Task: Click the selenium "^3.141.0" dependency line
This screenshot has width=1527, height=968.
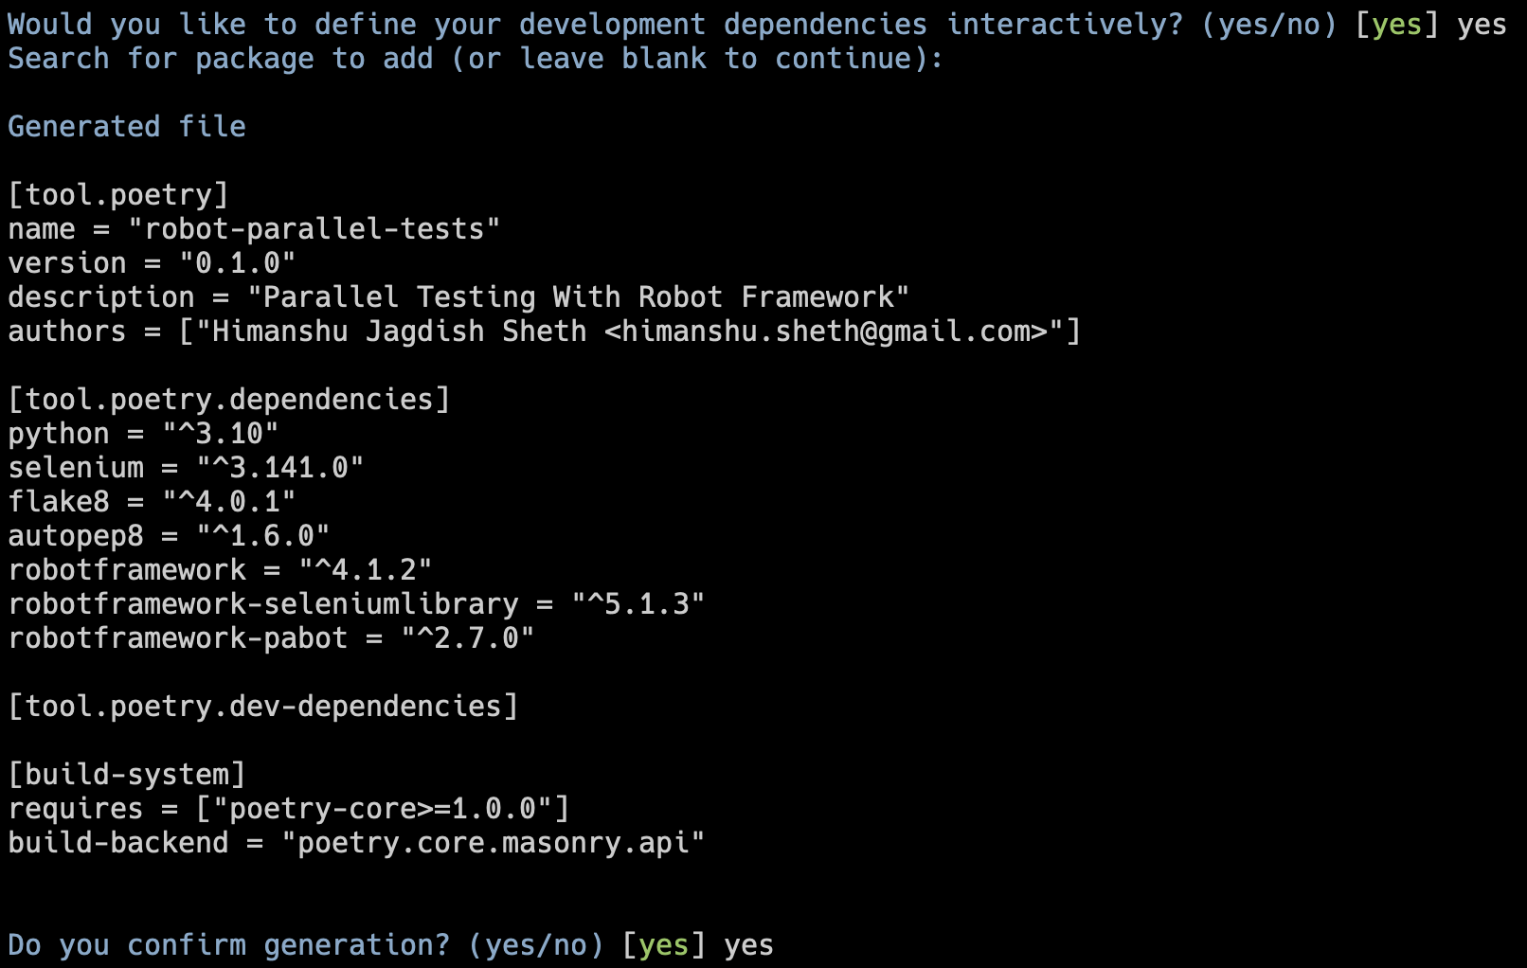Action: 186,468
